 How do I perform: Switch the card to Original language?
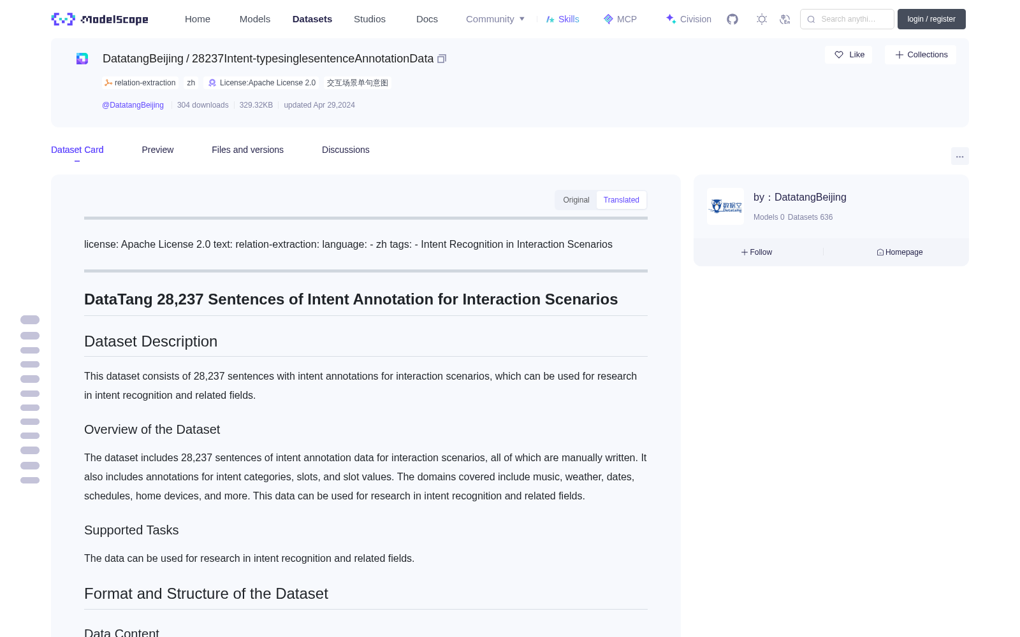[576, 200]
